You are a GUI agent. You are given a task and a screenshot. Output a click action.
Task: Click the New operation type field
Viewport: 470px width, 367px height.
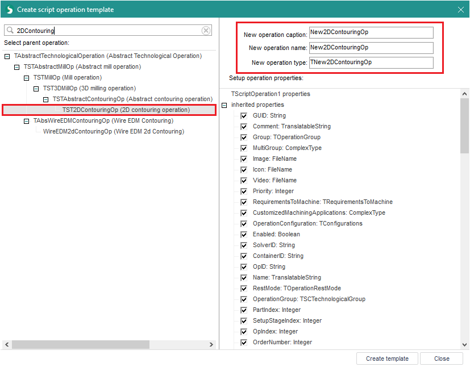click(x=371, y=62)
